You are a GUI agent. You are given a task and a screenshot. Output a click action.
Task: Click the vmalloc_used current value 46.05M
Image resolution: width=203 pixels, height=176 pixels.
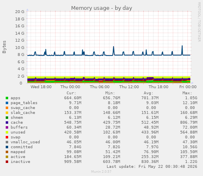(74, 142)
